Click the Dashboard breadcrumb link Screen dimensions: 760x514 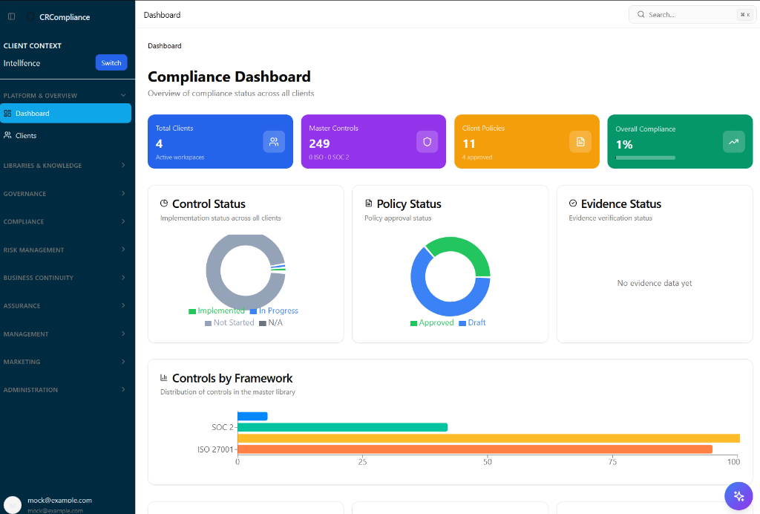click(x=164, y=45)
